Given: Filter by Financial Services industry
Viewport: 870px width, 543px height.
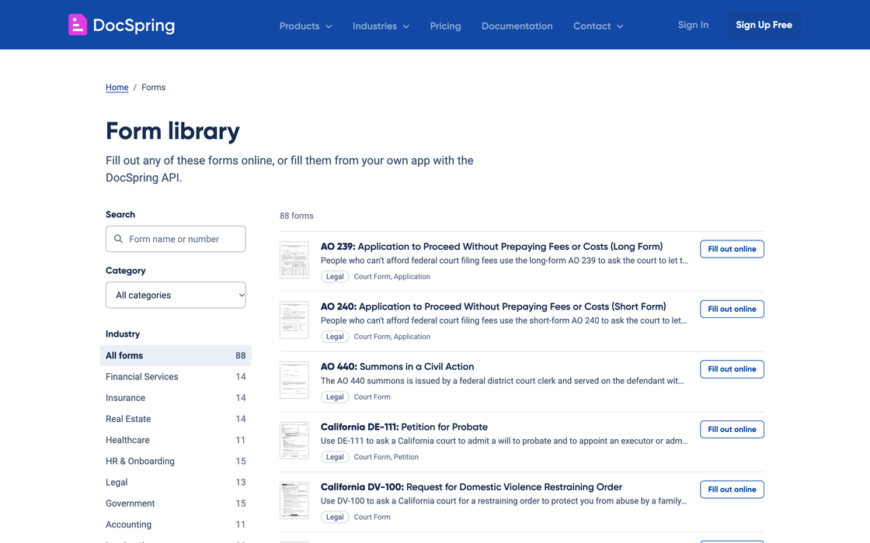Looking at the screenshot, I should 176,377.
